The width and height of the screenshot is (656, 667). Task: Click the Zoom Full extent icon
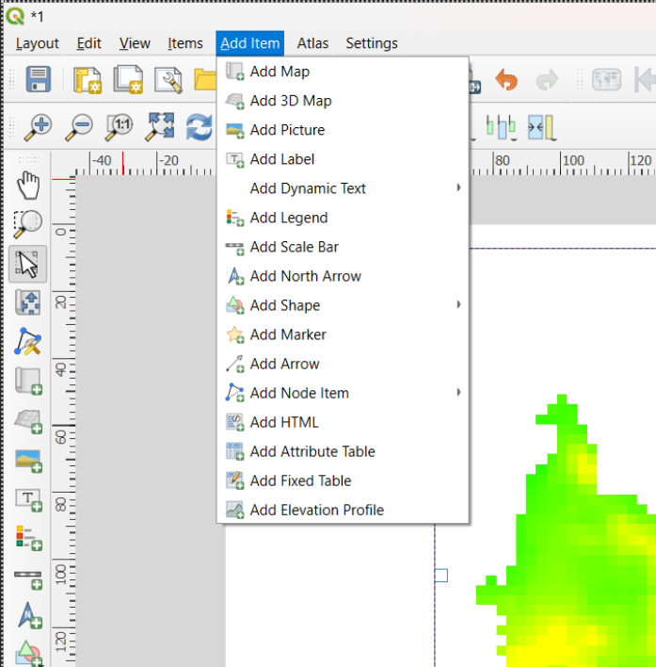coord(159,127)
